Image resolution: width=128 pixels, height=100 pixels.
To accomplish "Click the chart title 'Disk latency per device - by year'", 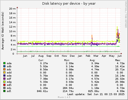I will 69,4.
